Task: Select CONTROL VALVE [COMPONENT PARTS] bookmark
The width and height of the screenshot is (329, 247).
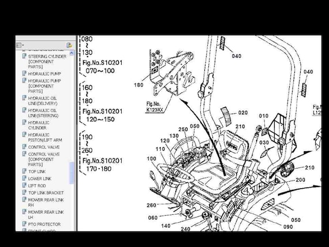Action: [44, 159]
